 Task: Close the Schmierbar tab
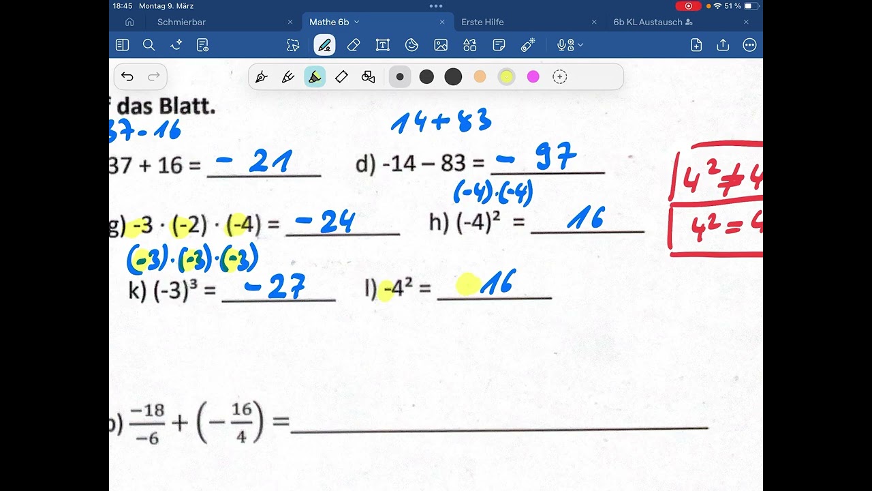[290, 22]
